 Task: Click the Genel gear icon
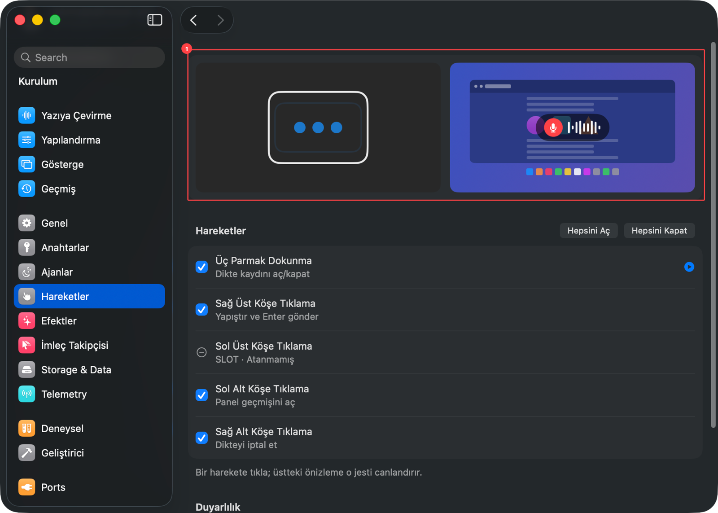pyautogui.click(x=26, y=223)
